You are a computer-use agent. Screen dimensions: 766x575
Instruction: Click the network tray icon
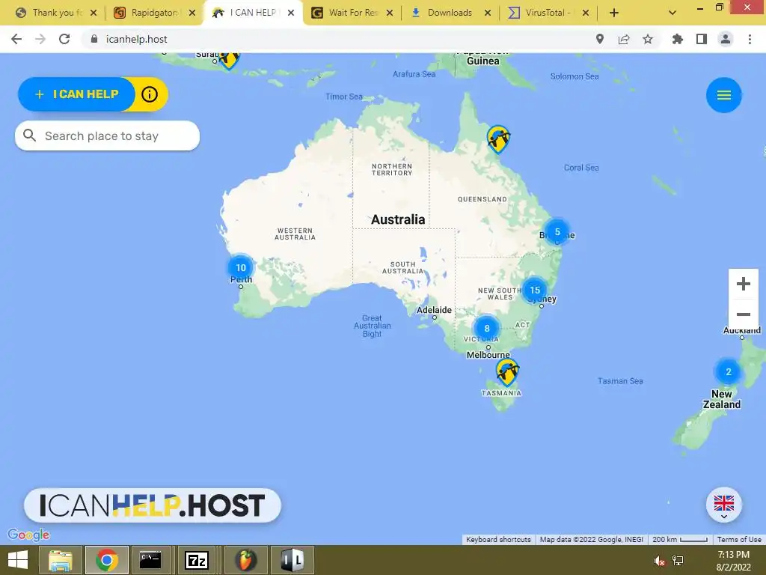[678, 561]
